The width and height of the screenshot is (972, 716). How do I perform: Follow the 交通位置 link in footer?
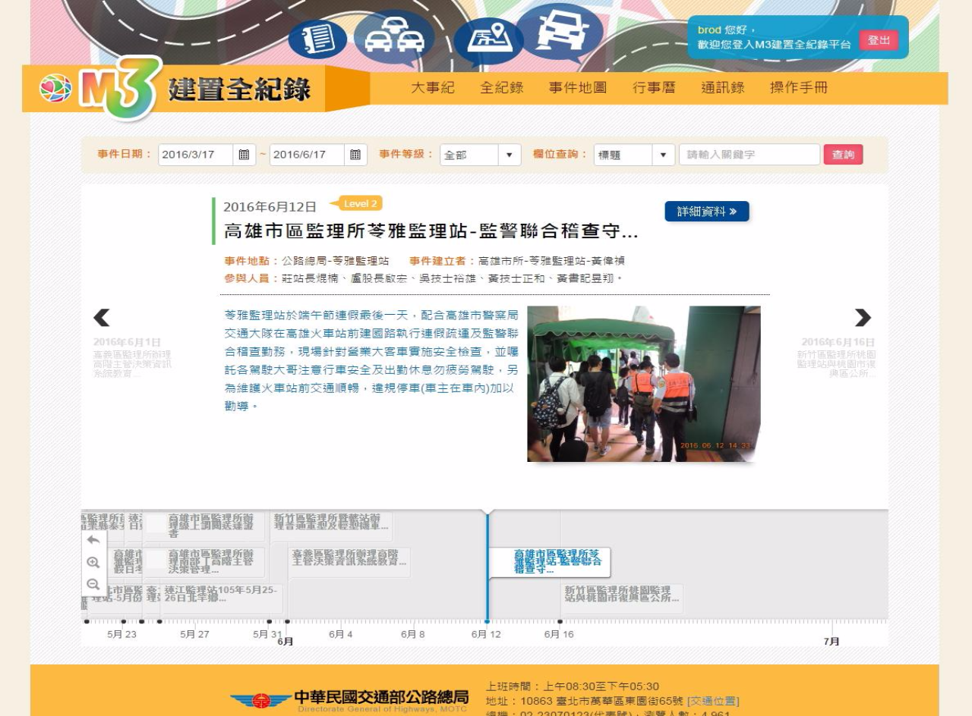click(x=712, y=701)
